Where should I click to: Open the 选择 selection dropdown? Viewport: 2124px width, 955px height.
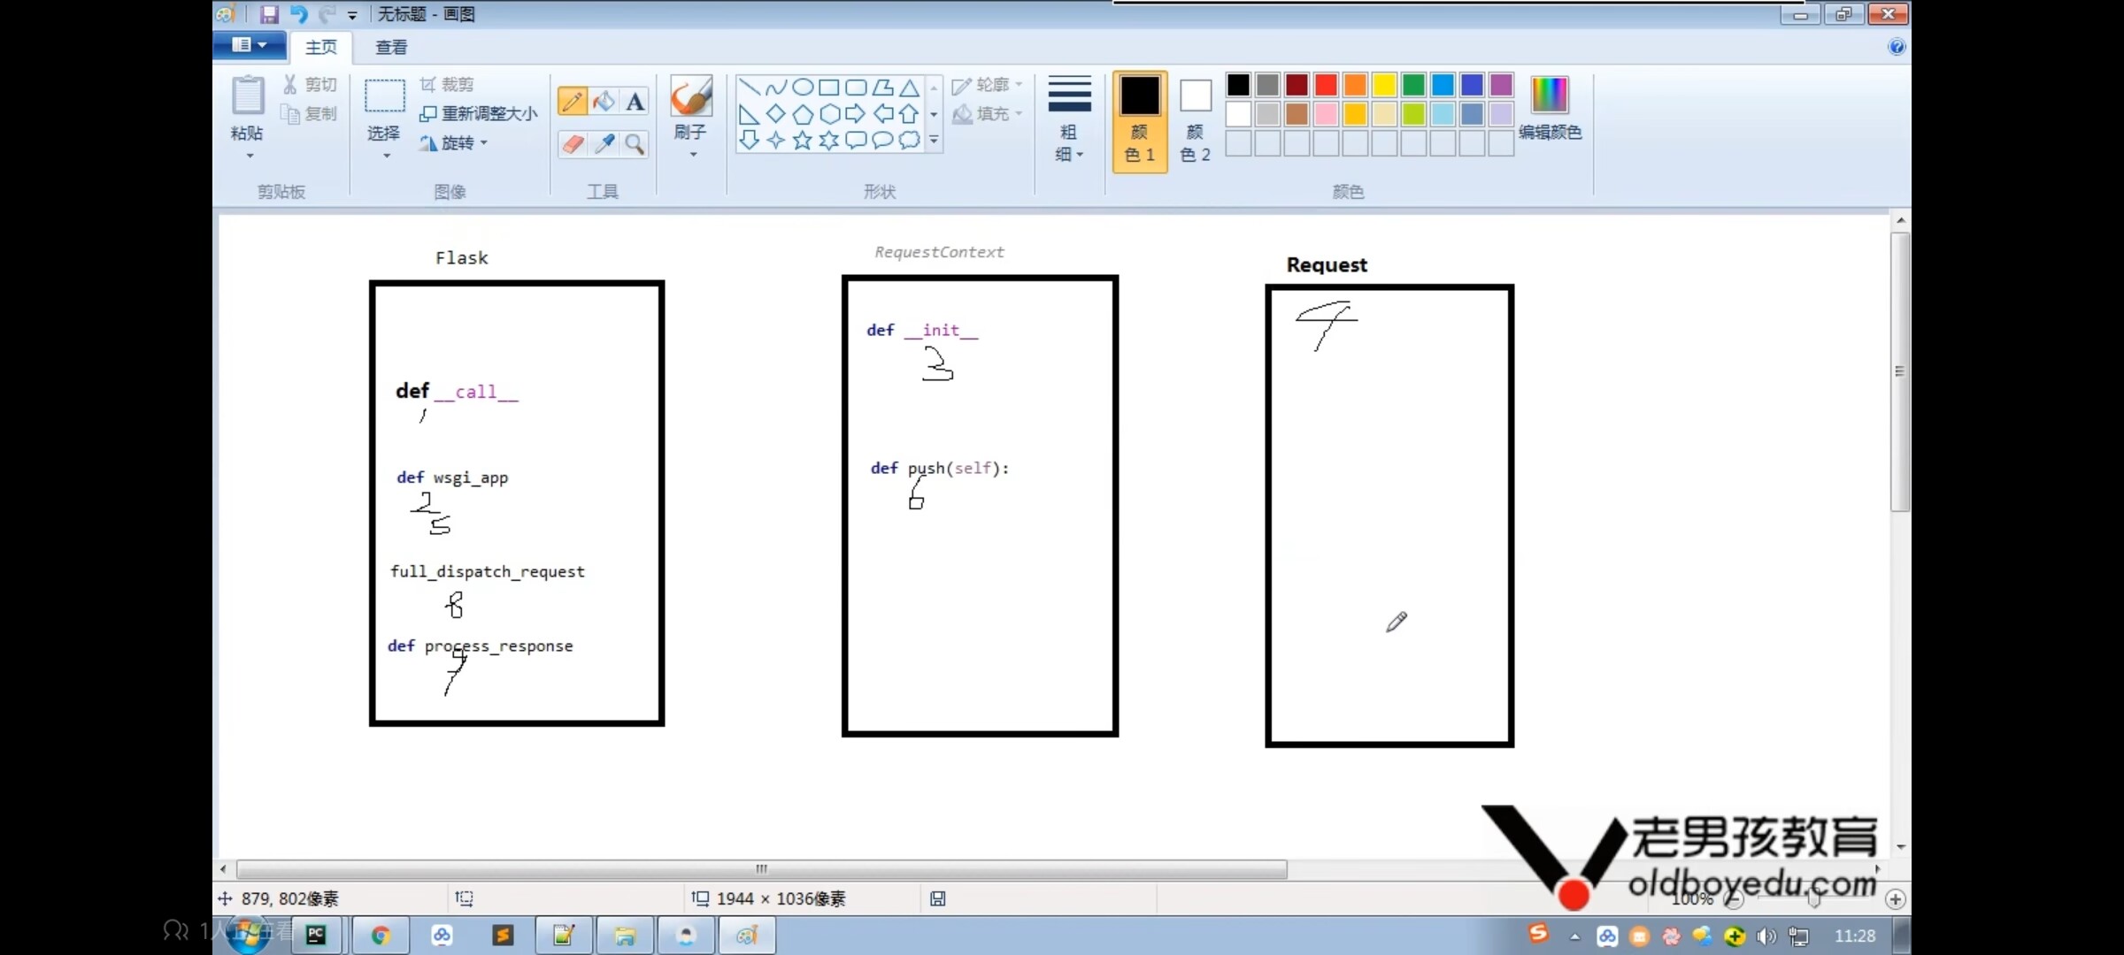tap(385, 141)
